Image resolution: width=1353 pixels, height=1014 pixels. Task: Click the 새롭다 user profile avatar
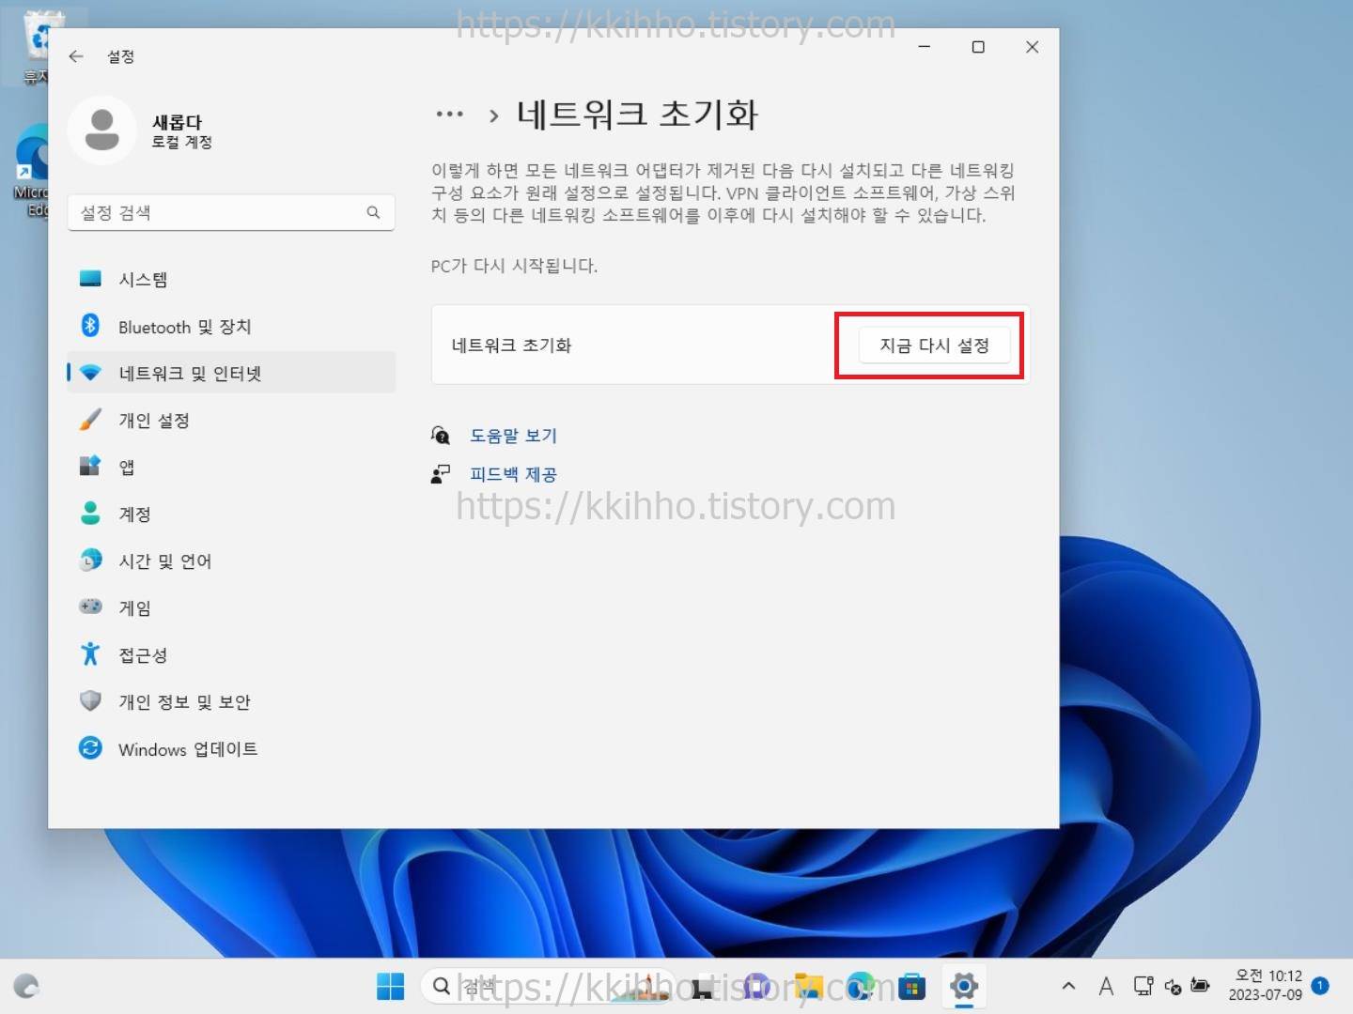(102, 130)
